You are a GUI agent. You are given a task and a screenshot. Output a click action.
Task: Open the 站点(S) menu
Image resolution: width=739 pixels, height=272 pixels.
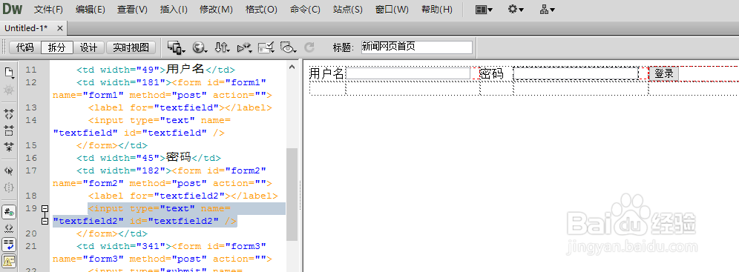click(x=347, y=10)
